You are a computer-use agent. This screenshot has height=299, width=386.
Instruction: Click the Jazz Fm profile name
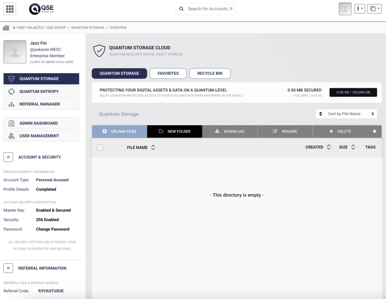tap(38, 43)
